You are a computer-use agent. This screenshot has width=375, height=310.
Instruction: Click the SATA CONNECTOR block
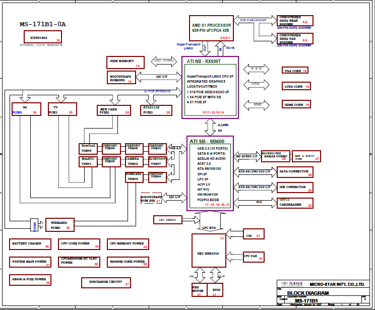pos(295,172)
